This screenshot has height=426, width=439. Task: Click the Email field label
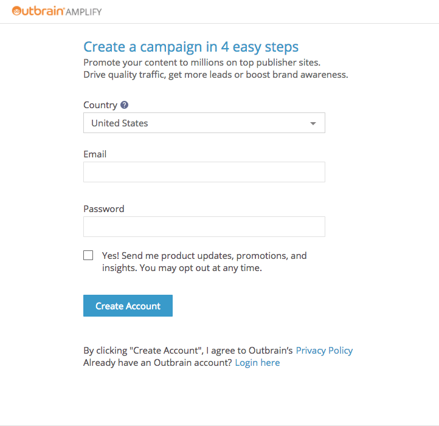click(95, 154)
